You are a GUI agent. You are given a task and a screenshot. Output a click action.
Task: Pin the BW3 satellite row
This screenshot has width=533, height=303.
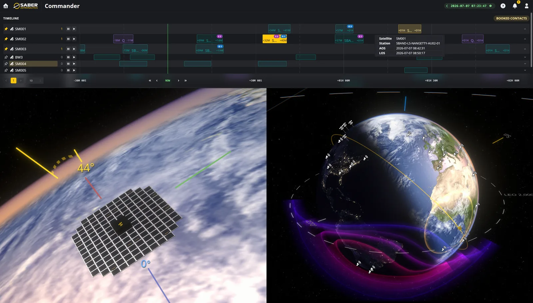coord(6,57)
